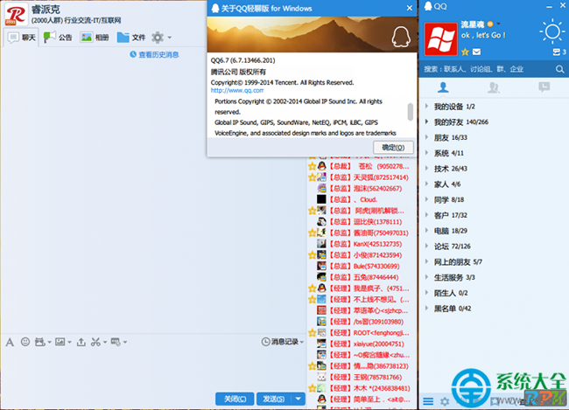The image size is (569, 410).
Task: Open the weather sun icon
Action: point(551,33)
